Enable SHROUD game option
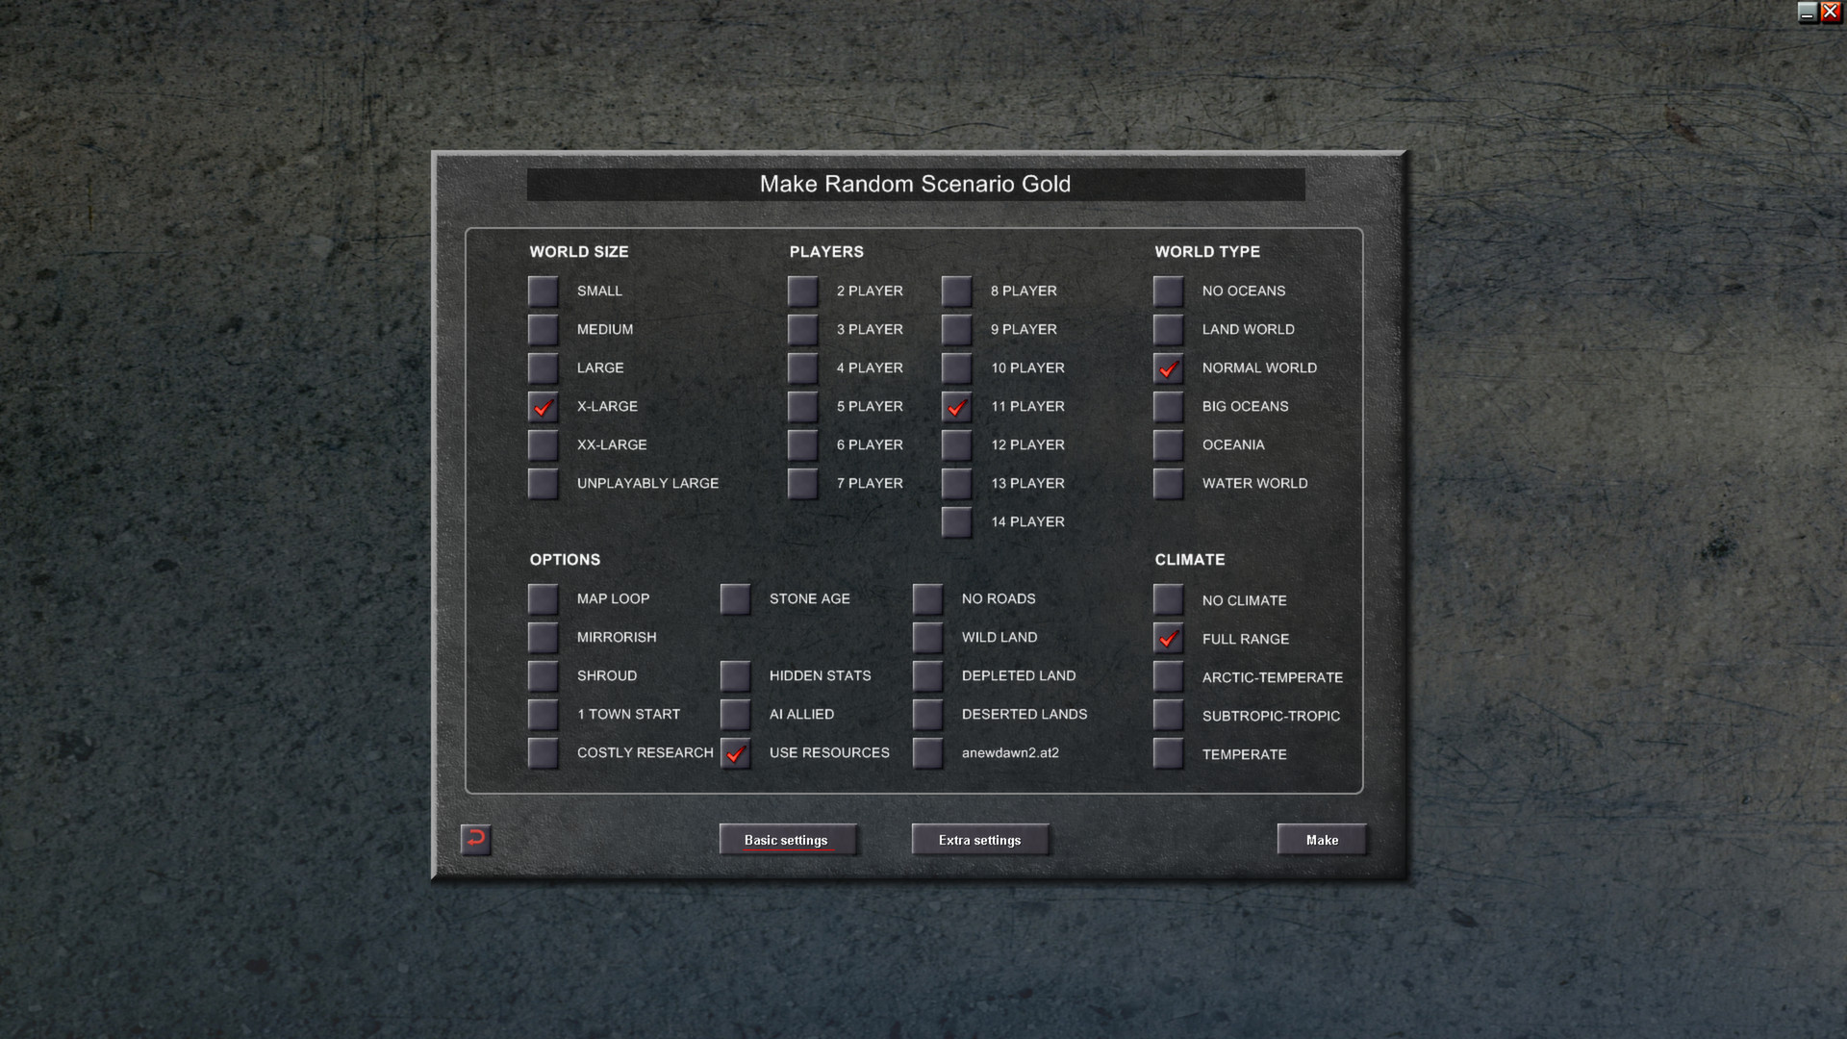The image size is (1847, 1039). pyautogui.click(x=542, y=675)
